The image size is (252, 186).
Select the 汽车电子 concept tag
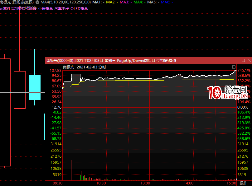point(62,9)
